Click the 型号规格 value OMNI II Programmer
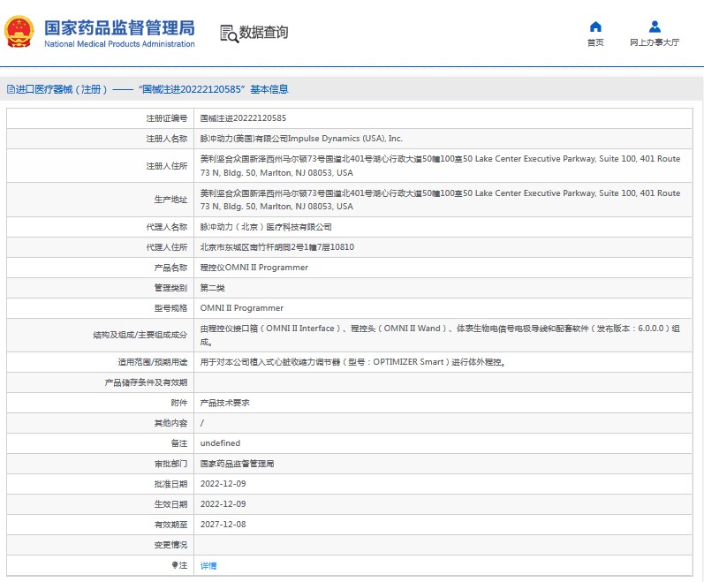 click(241, 308)
